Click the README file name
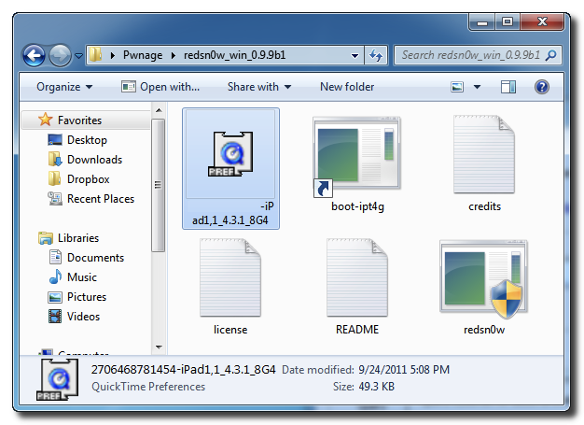584x425 pixels. click(x=357, y=330)
